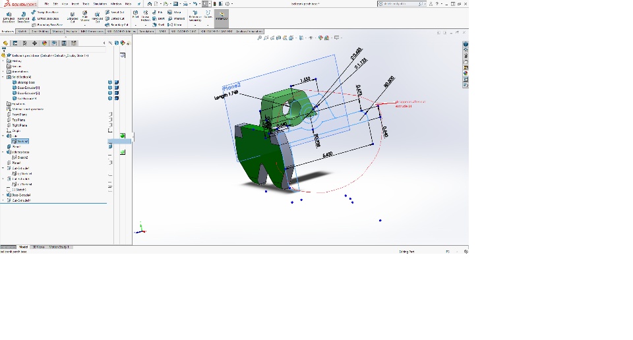Open the Window menu

pyautogui.click(x=116, y=4)
